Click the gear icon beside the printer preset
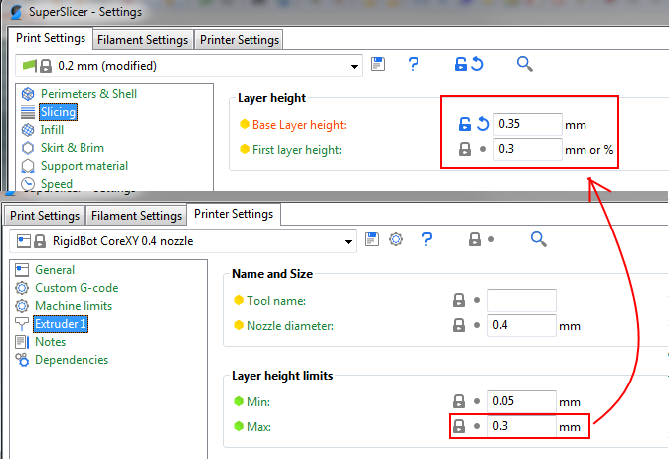Viewport: 669px width, 459px height. [x=396, y=239]
